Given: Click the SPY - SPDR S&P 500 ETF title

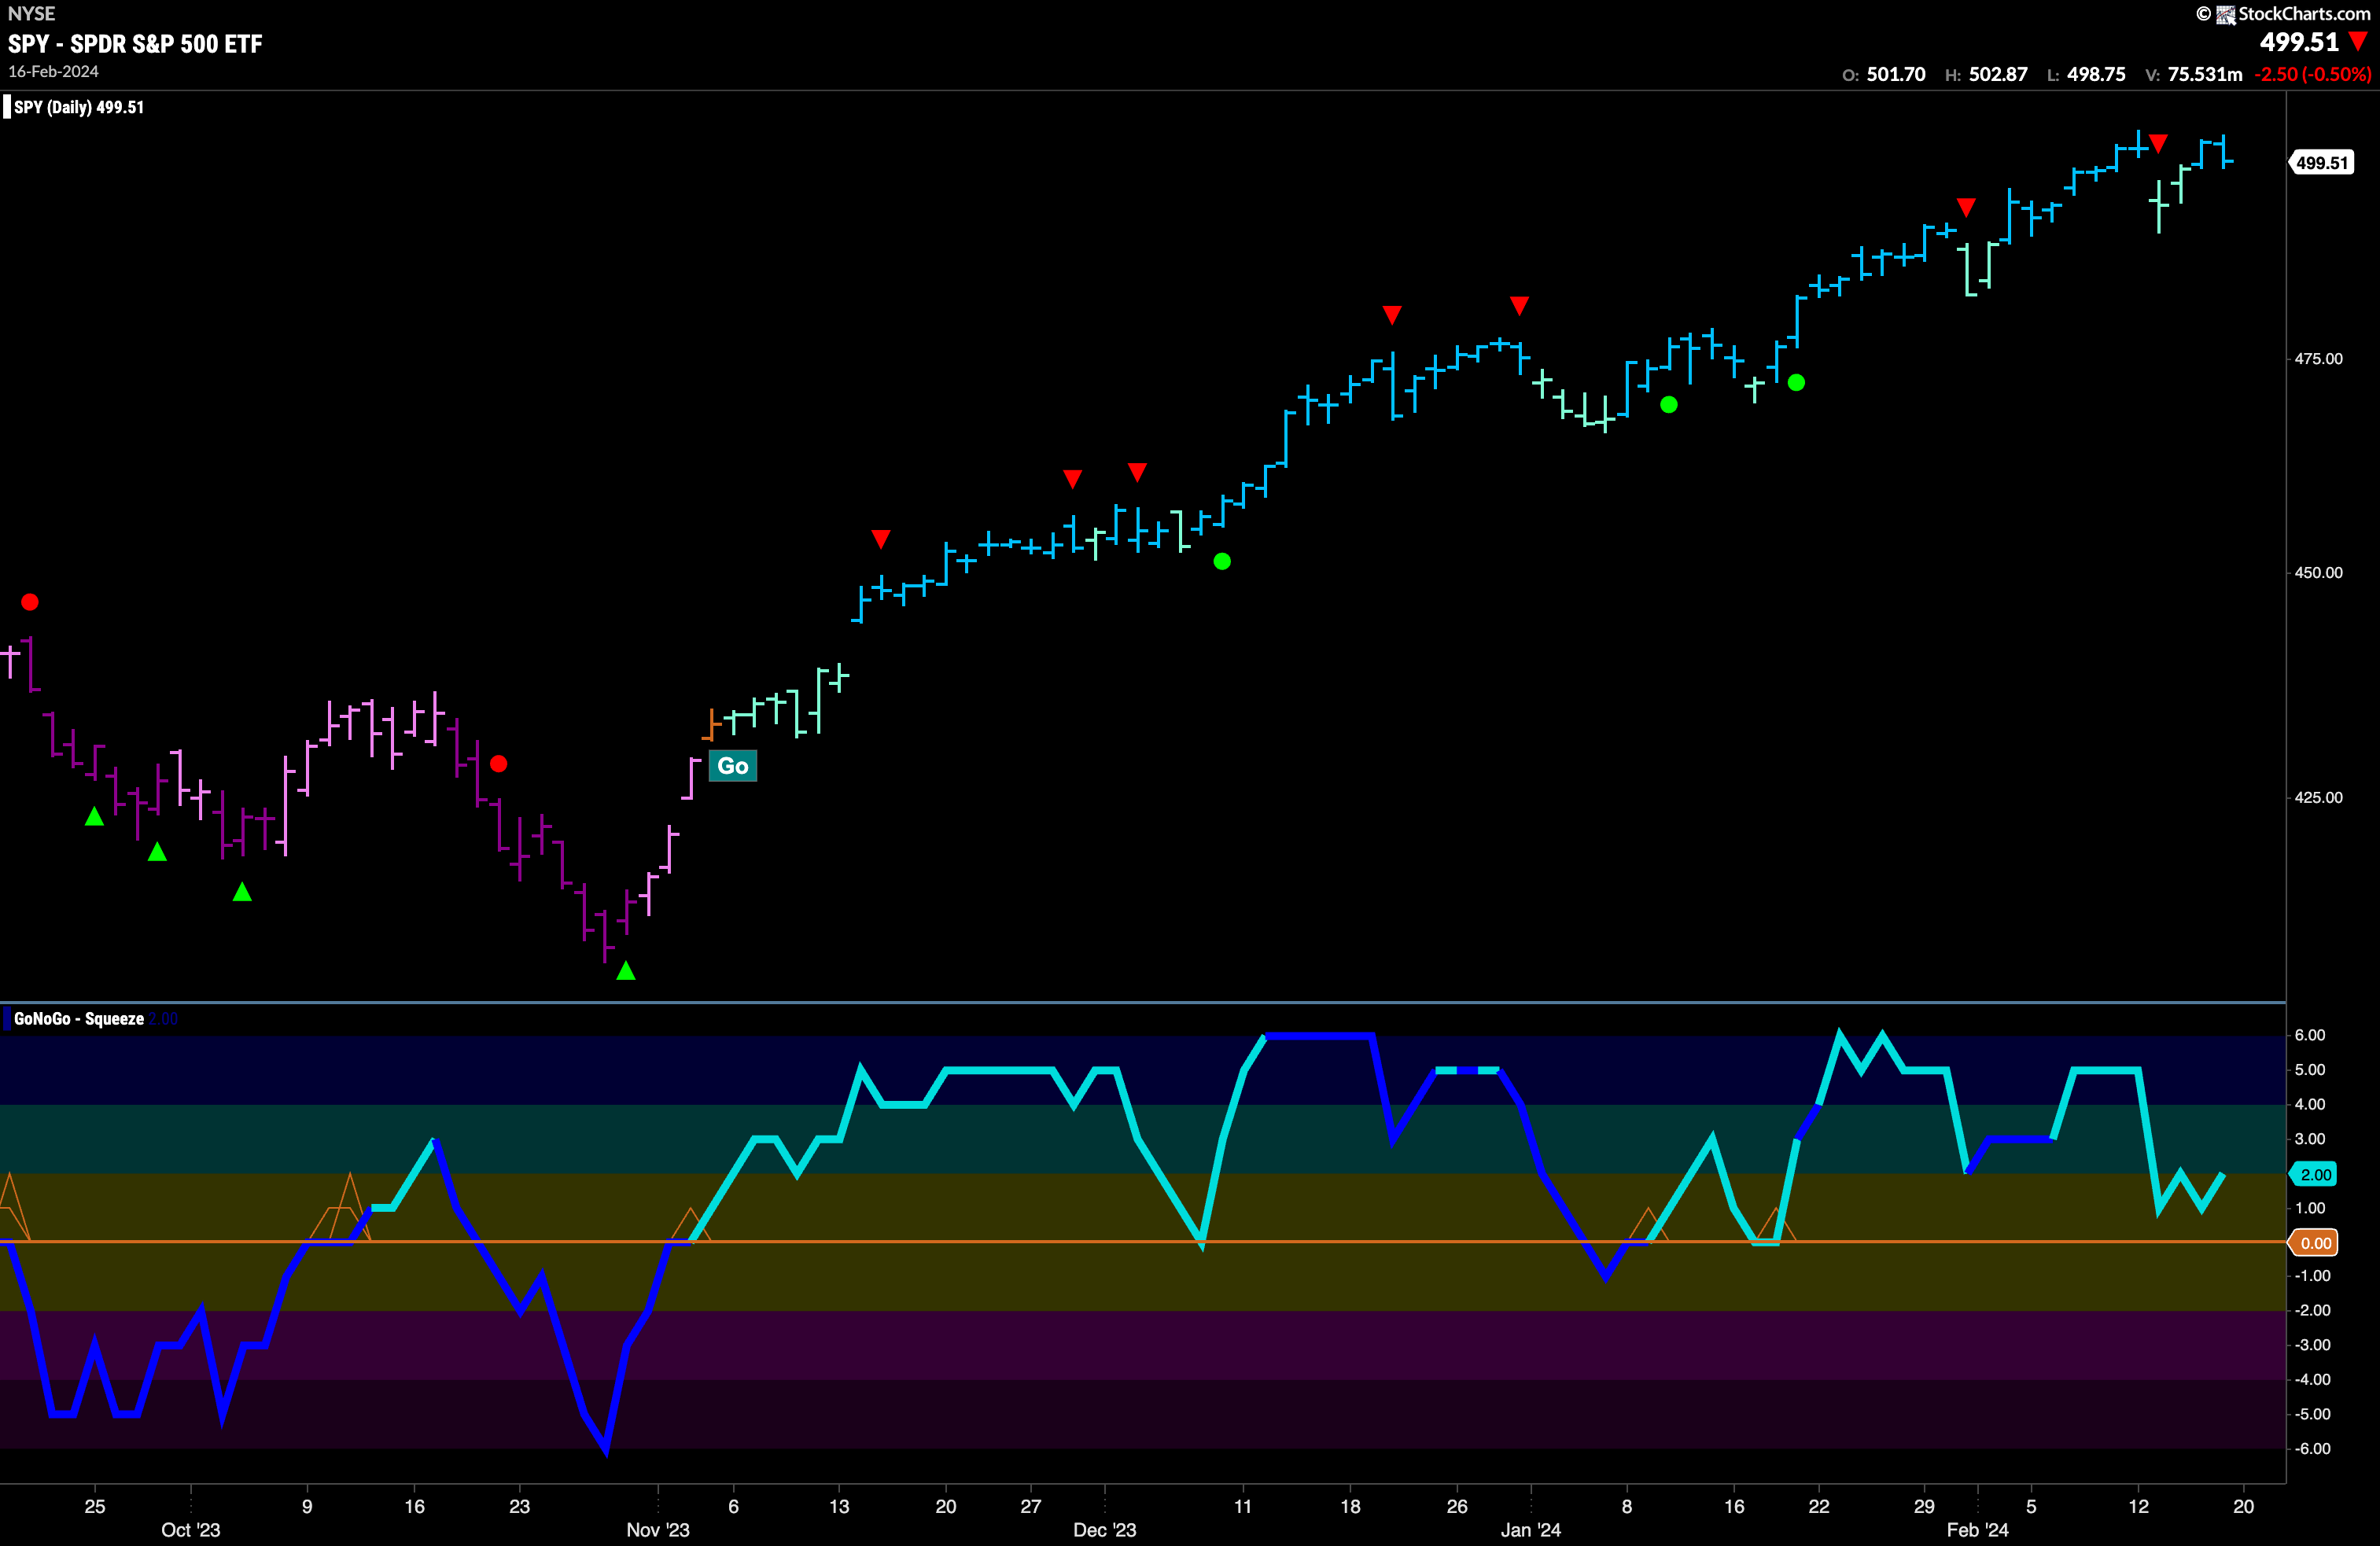Looking at the screenshot, I should tap(135, 44).
